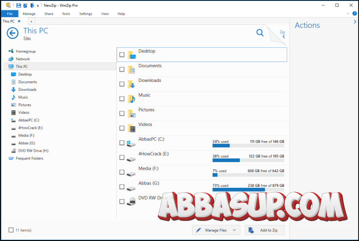The image size is (359, 241).
Task: Go back using the circled arrow
Action: [x=12, y=33]
